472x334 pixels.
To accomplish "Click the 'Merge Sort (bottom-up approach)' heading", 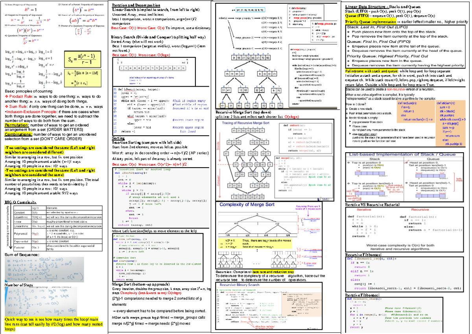I will pyautogui.click(x=141, y=284).
